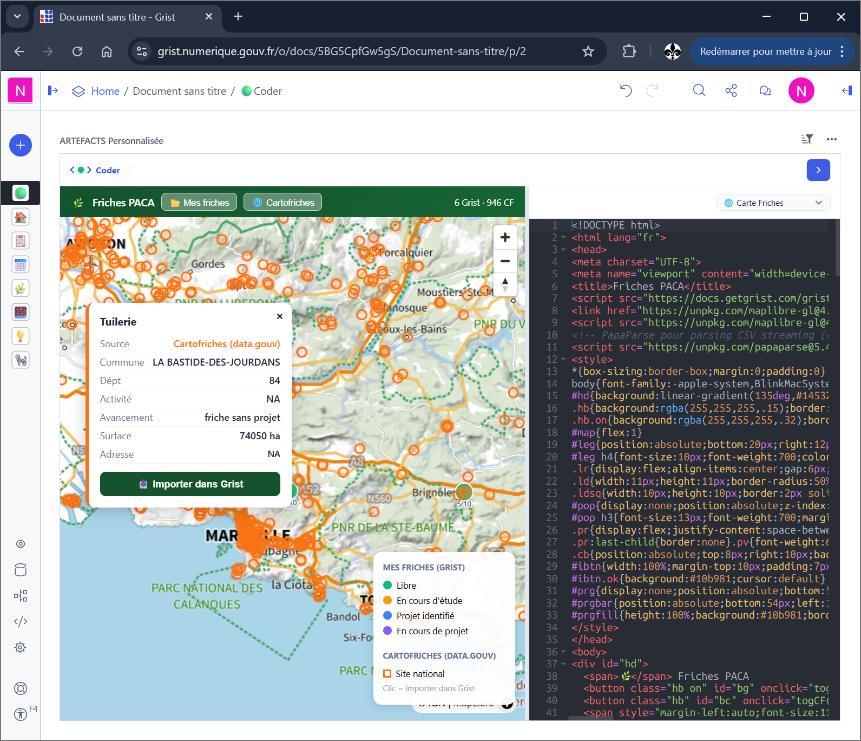Open Code View brackets icon

(x=21, y=622)
